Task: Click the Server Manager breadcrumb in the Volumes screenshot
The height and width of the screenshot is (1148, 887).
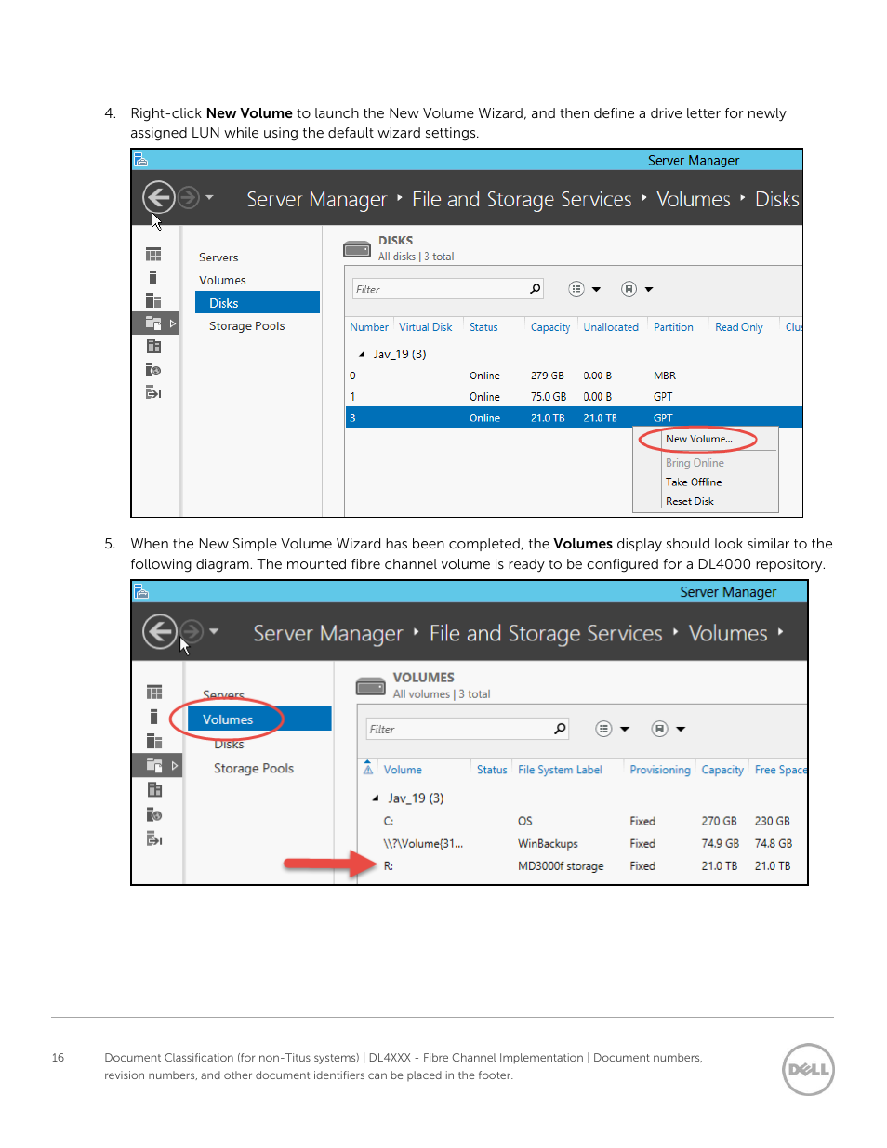Action: 328,633
